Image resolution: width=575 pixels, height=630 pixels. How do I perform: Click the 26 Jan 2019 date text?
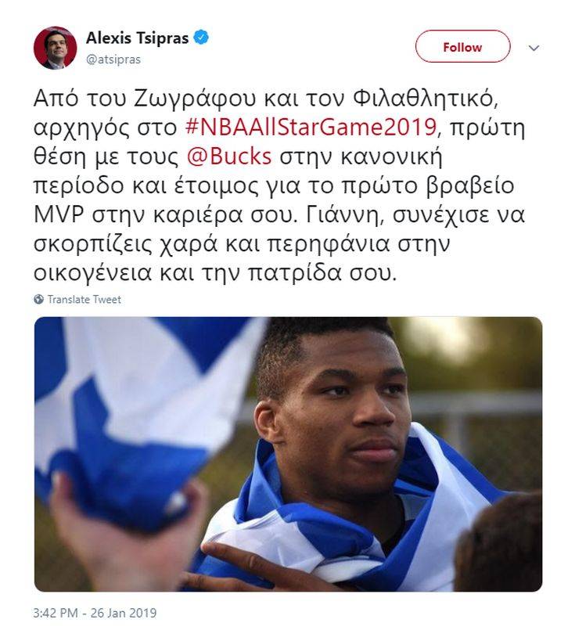124,613
